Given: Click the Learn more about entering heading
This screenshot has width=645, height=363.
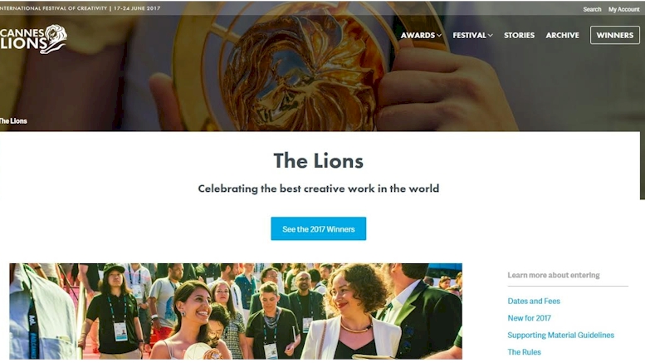Looking at the screenshot, I should click(553, 275).
